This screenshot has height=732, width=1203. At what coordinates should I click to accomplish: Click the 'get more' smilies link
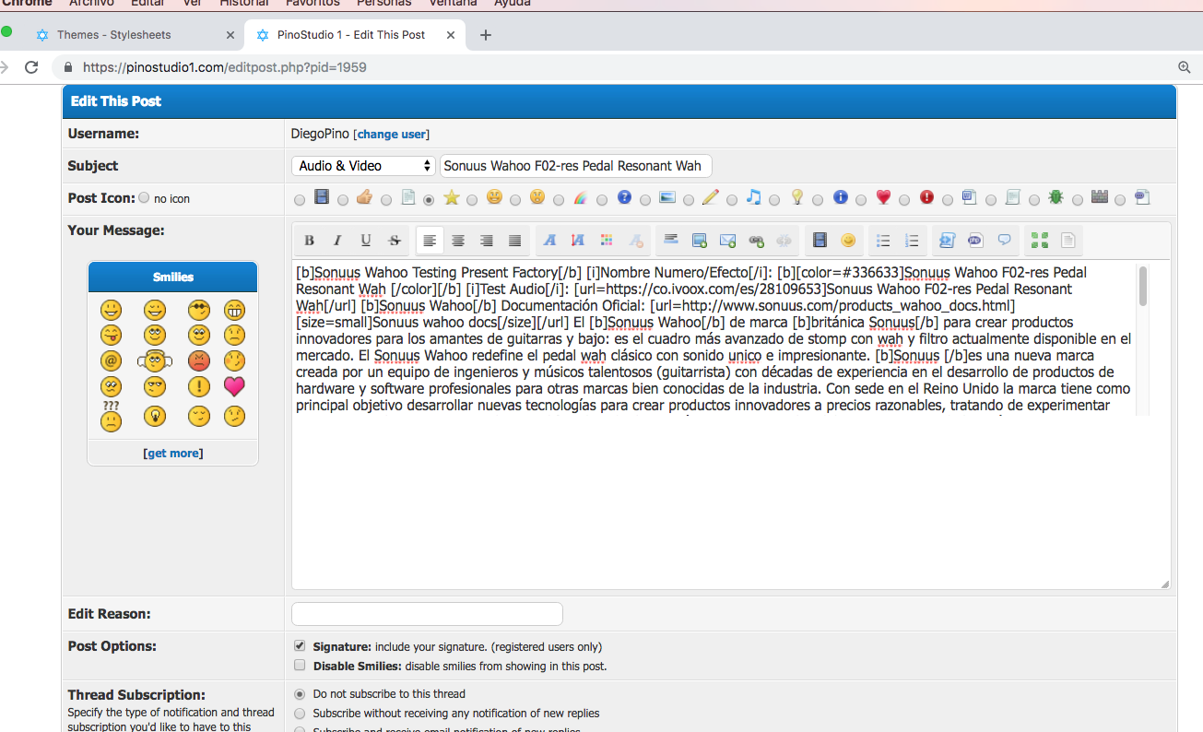coord(173,453)
